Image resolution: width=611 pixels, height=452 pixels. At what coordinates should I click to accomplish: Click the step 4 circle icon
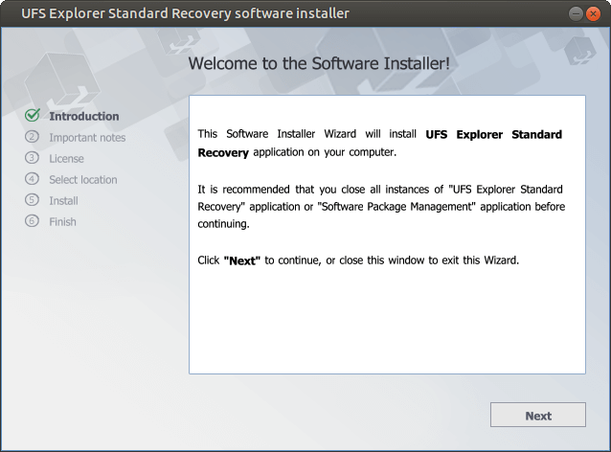pyautogui.click(x=32, y=179)
